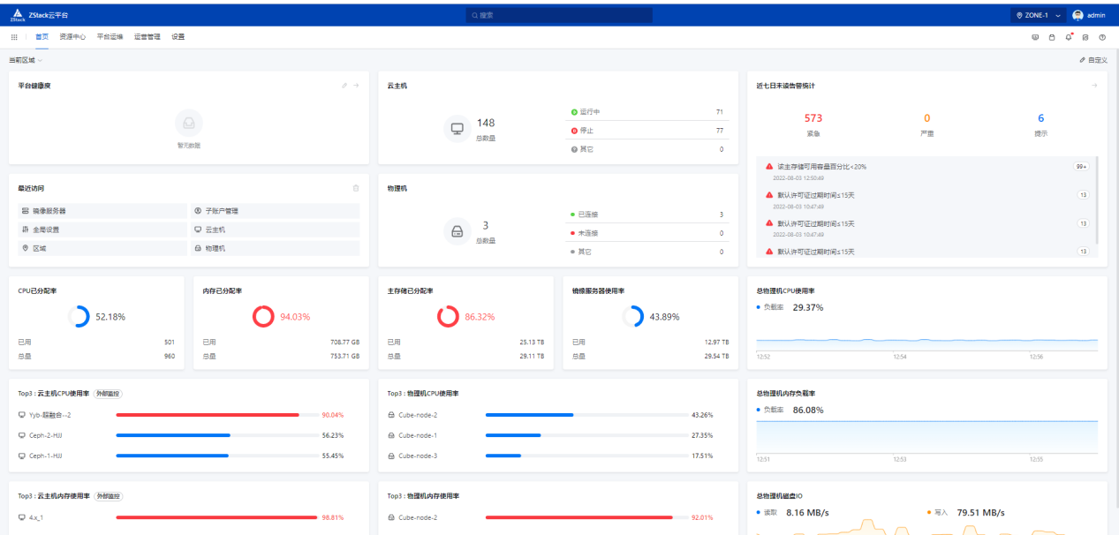Click the global search input field

click(x=559, y=14)
